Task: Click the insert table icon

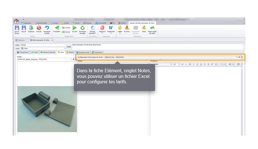Action: pos(238,64)
